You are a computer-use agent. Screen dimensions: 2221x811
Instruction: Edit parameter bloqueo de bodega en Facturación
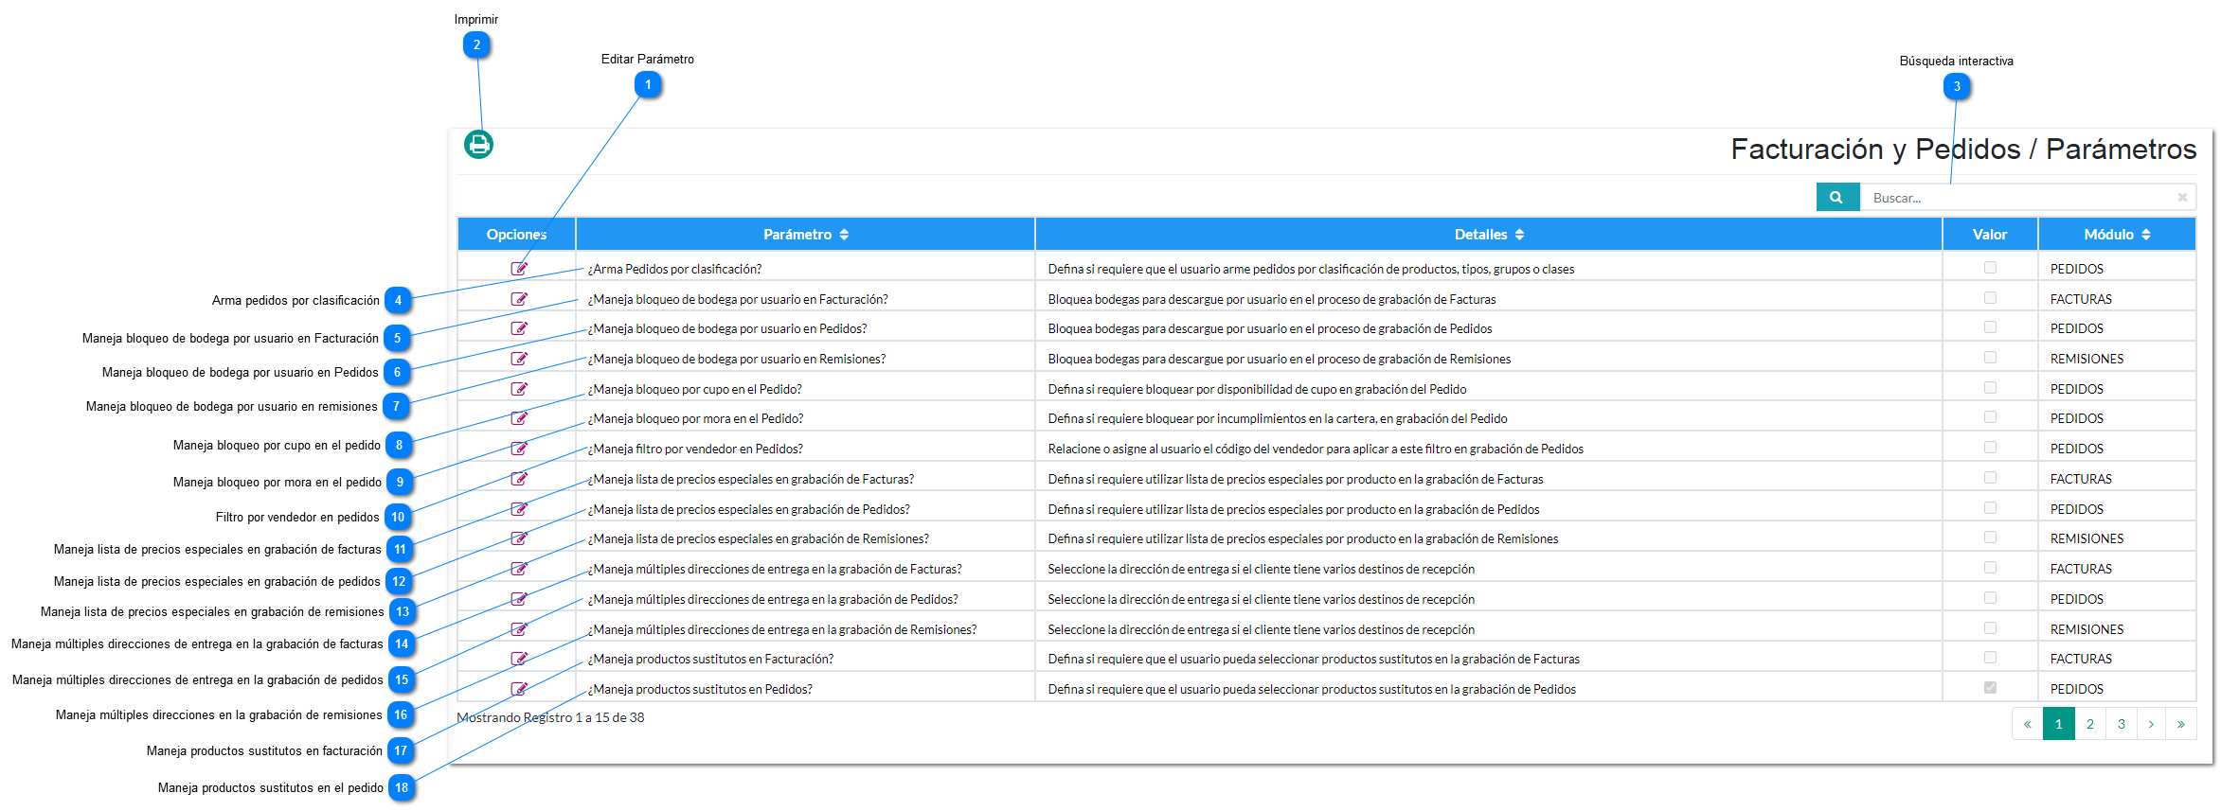(519, 299)
